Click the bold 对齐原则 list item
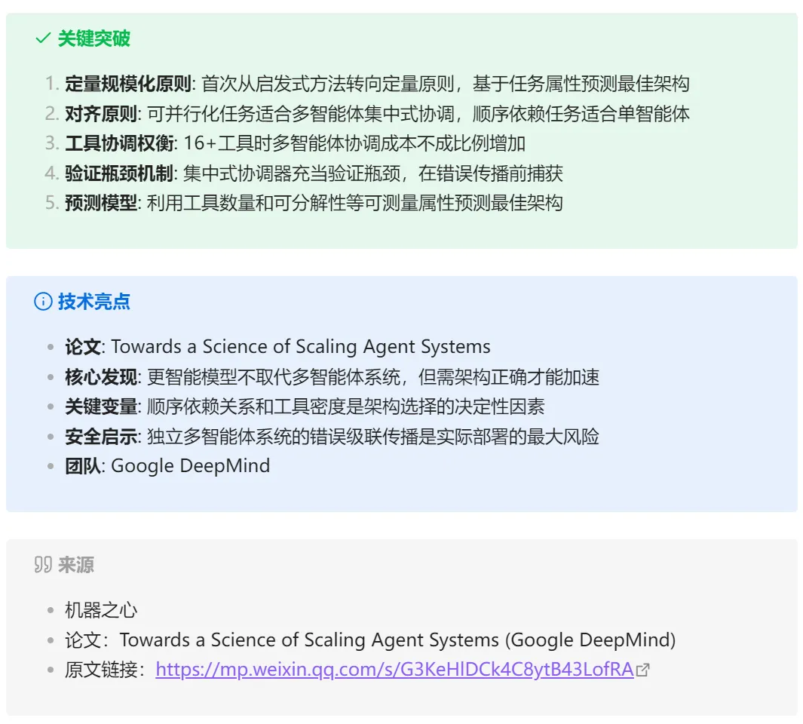Image resolution: width=803 pixels, height=724 pixels. coord(101,114)
